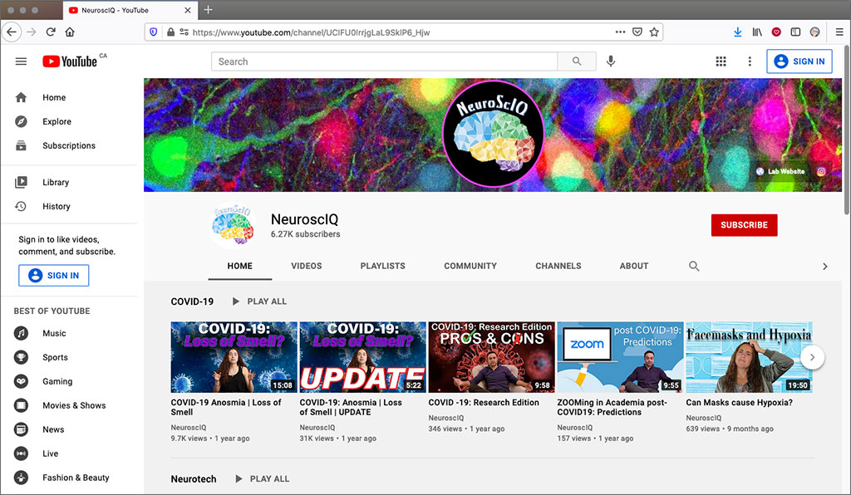This screenshot has height=495, width=851.
Task: Open the Loss of Smell UPDATE thumbnail
Action: (x=362, y=357)
